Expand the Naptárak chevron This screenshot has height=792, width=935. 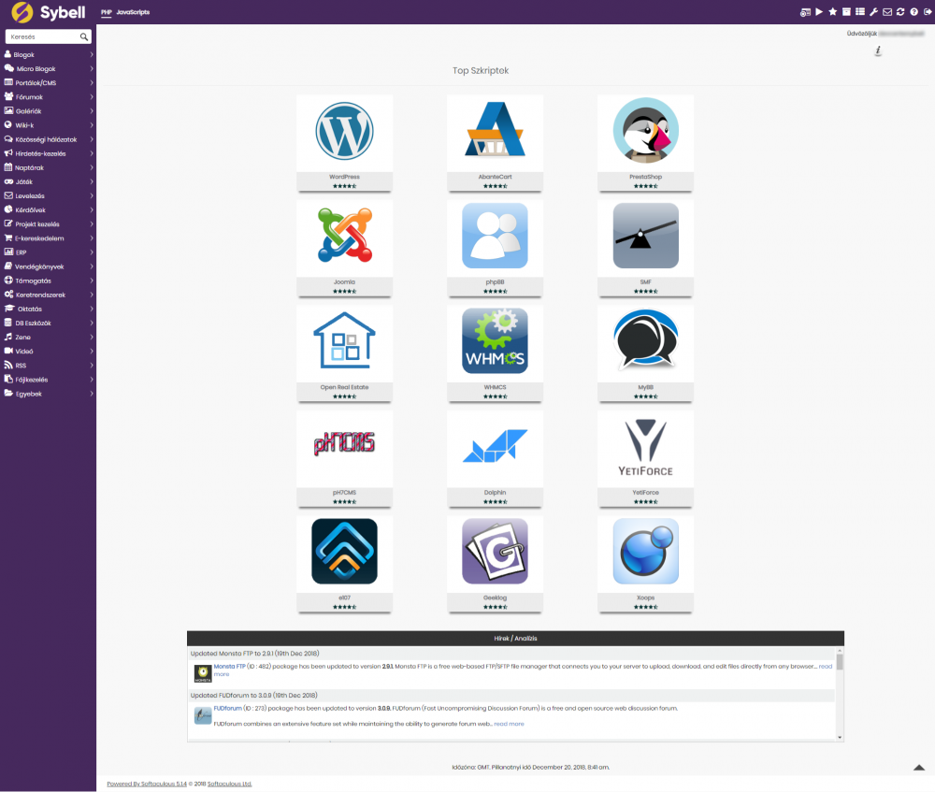(92, 167)
